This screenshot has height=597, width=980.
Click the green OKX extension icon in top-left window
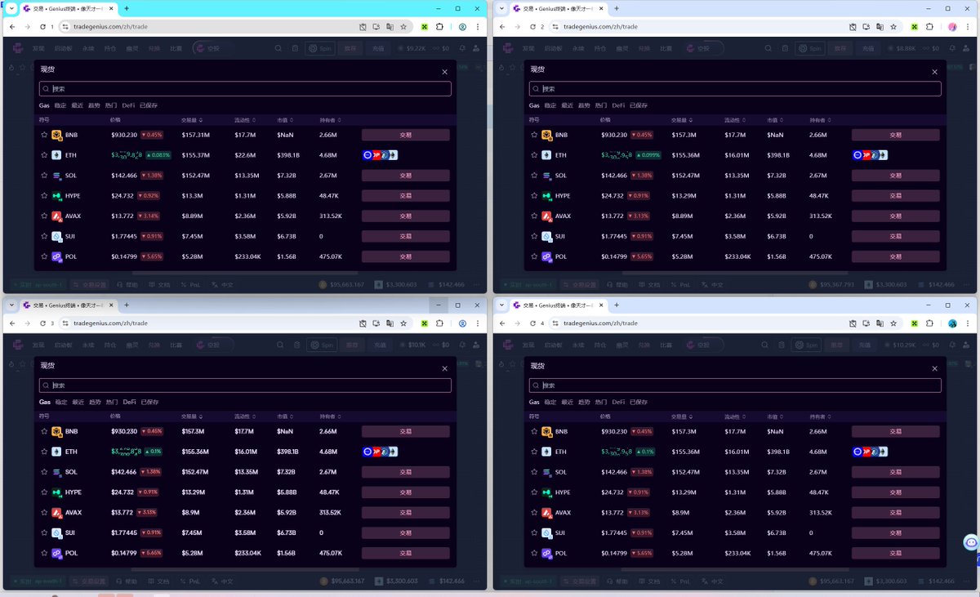[x=425, y=27]
